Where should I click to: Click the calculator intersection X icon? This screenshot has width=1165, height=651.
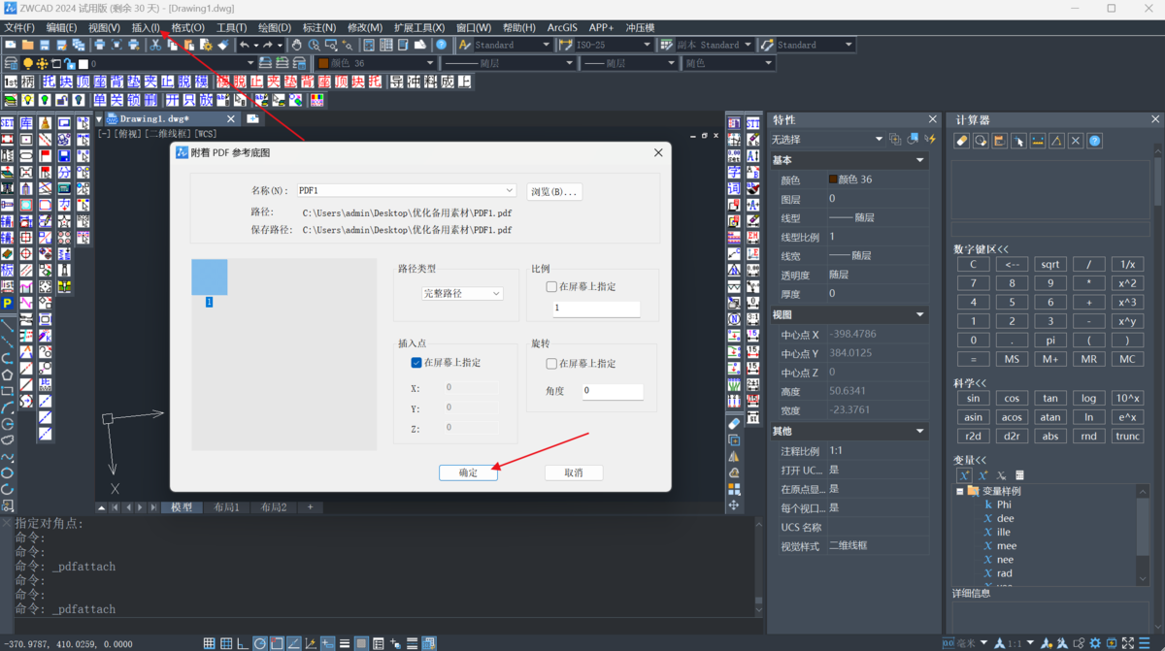(x=1076, y=141)
